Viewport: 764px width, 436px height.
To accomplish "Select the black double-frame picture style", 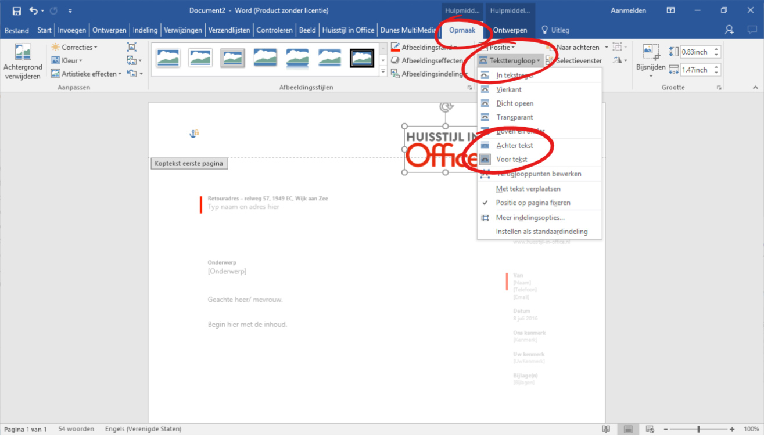I will tap(361, 57).
